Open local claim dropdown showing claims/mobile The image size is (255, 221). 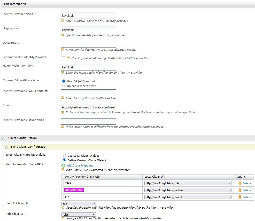tap(188, 190)
